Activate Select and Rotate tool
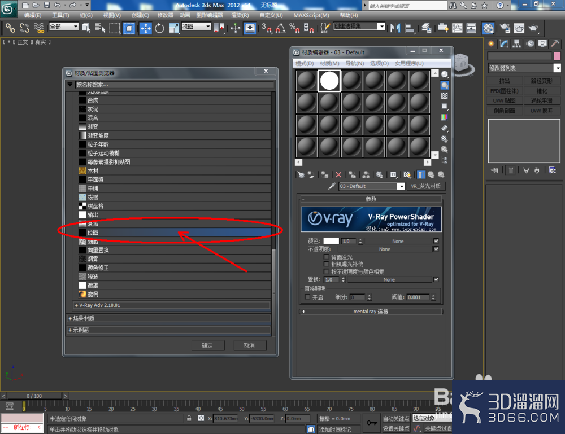The height and width of the screenshot is (434, 565). coord(159,28)
